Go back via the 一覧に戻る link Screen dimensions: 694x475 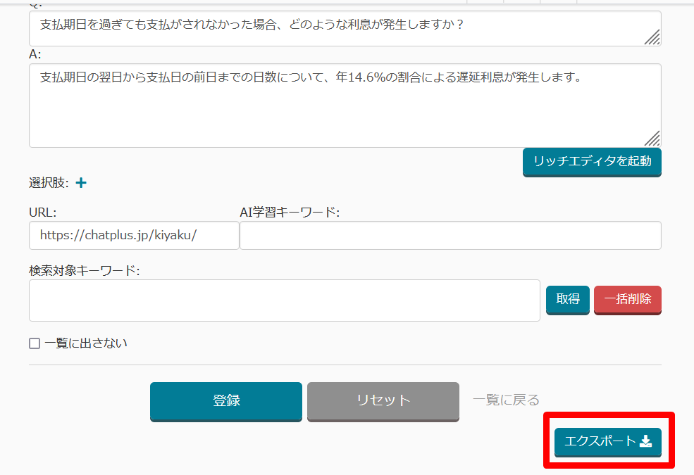click(506, 400)
